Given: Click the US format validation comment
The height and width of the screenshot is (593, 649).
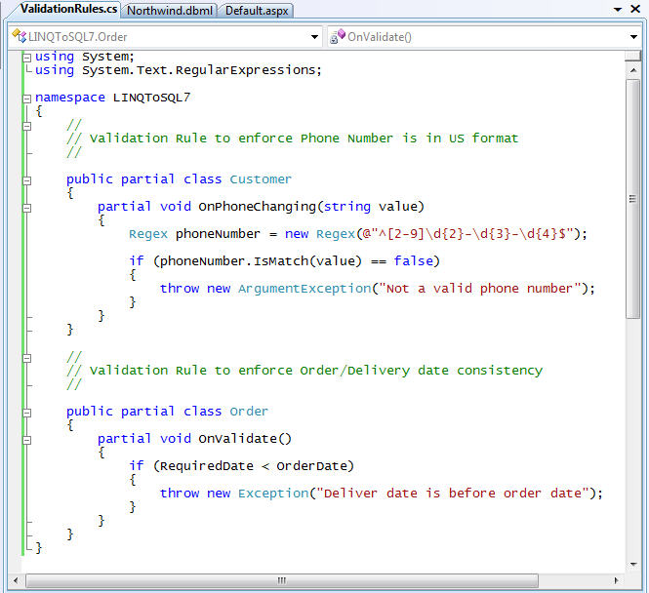Looking at the screenshot, I should [x=292, y=138].
